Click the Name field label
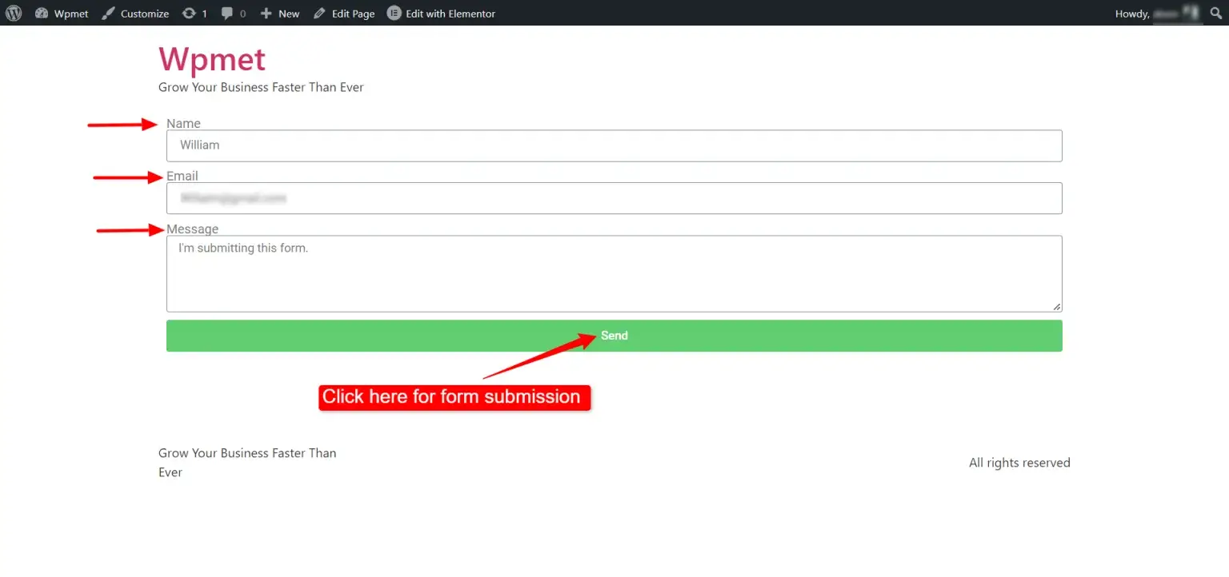This screenshot has height=577, width=1229. tap(183, 123)
